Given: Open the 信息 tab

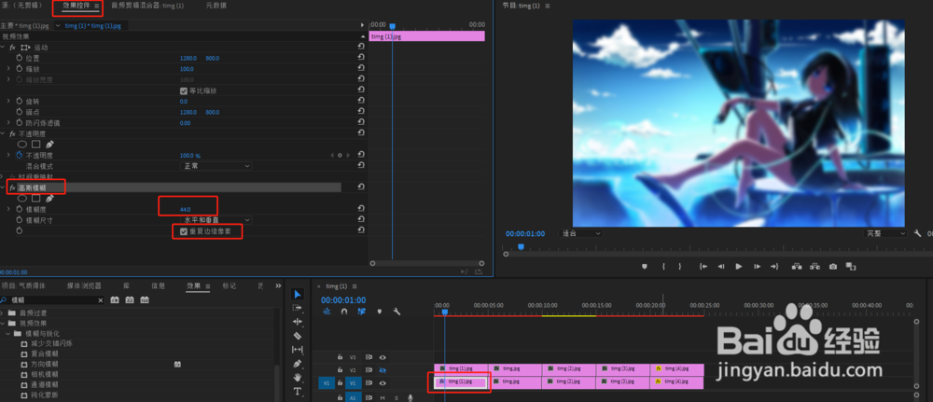Looking at the screenshot, I should [x=159, y=286].
